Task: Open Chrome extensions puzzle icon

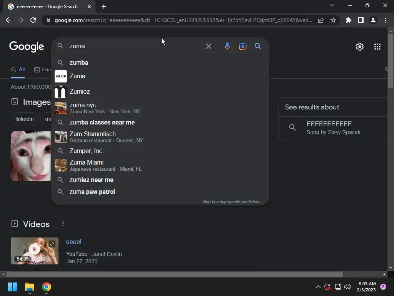Action: click(x=349, y=20)
